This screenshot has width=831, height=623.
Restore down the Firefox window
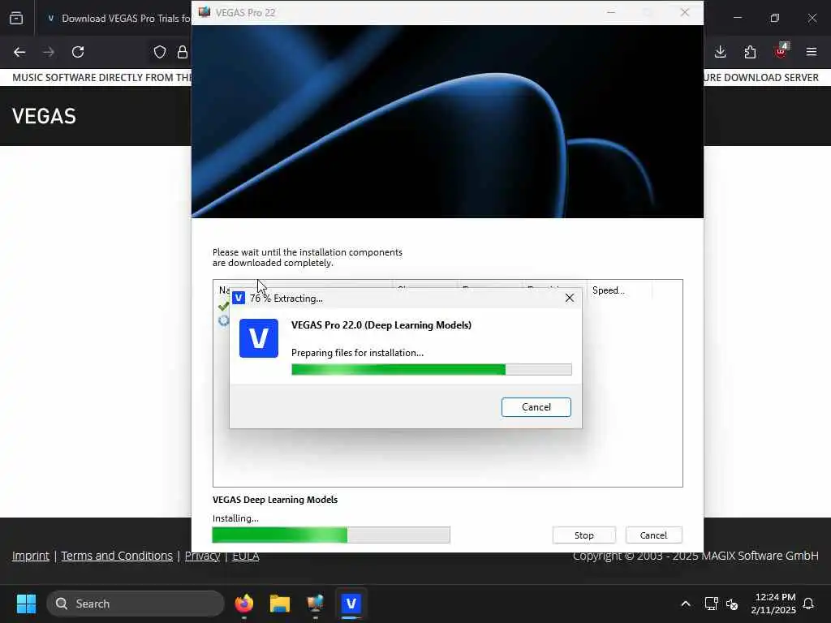click(774, 18)
